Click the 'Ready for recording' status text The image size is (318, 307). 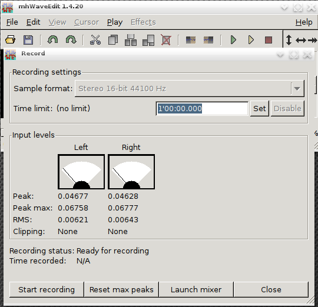(112, 251)
